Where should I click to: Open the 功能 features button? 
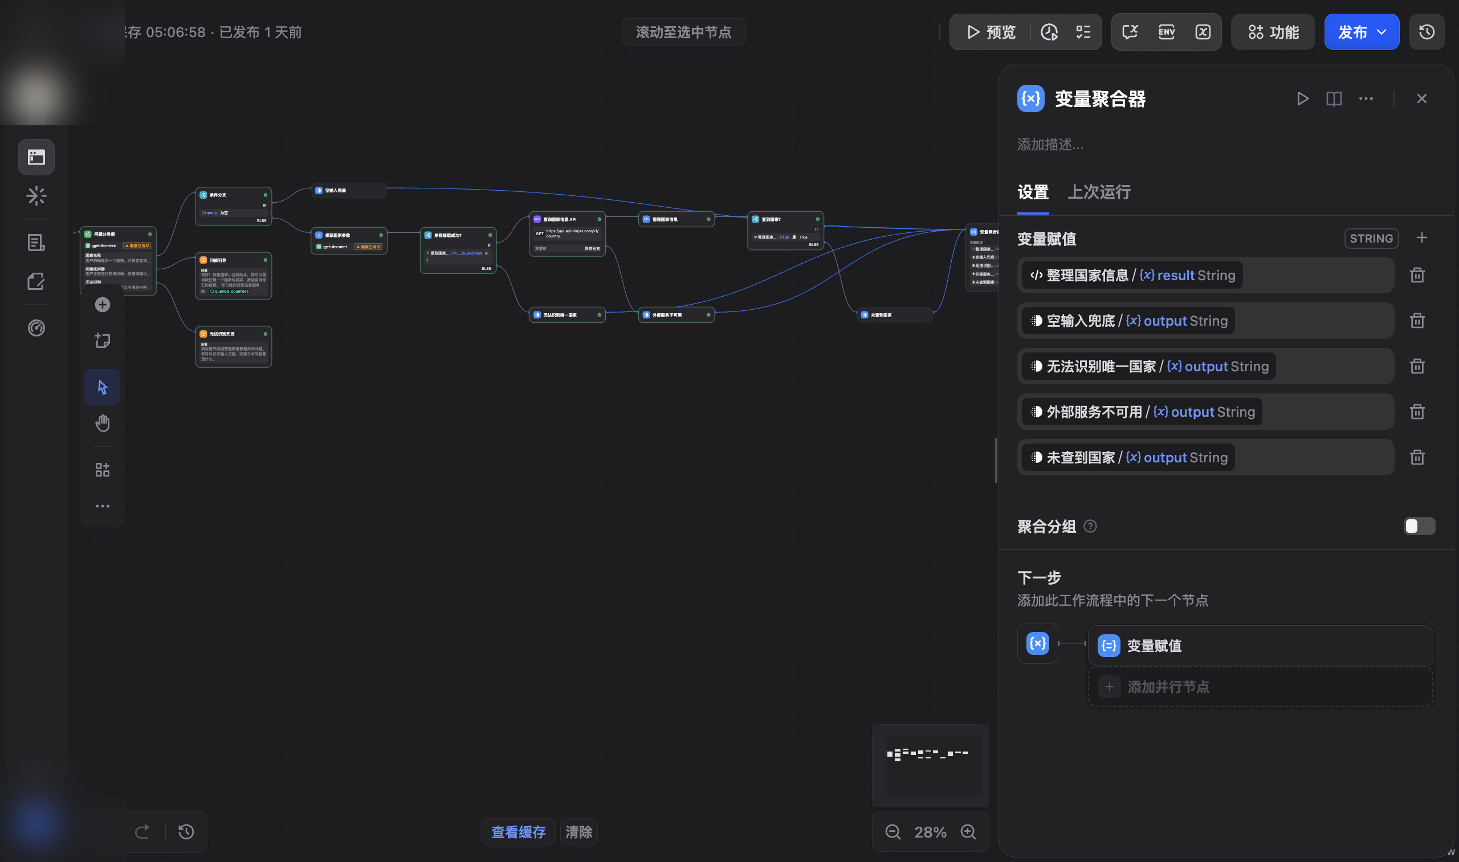(x=1273, y=32)
